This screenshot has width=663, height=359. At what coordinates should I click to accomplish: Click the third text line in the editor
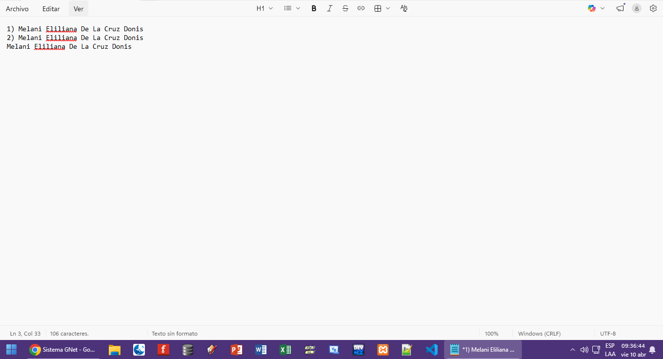coord(69,47)
